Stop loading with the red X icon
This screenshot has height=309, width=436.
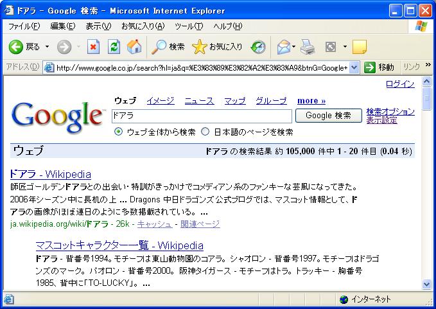point(94,47)
